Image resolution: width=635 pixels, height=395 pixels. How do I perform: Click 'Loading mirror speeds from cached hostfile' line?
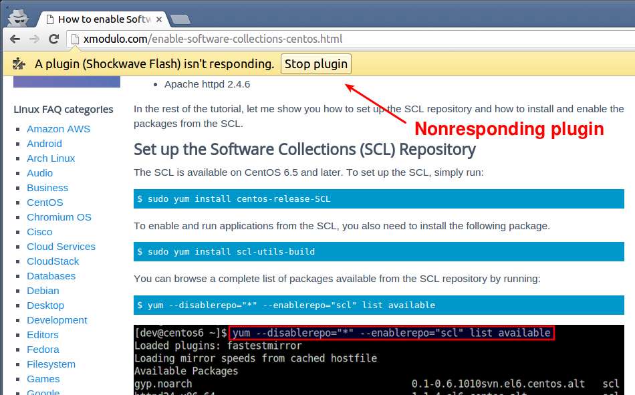(255, 358)
